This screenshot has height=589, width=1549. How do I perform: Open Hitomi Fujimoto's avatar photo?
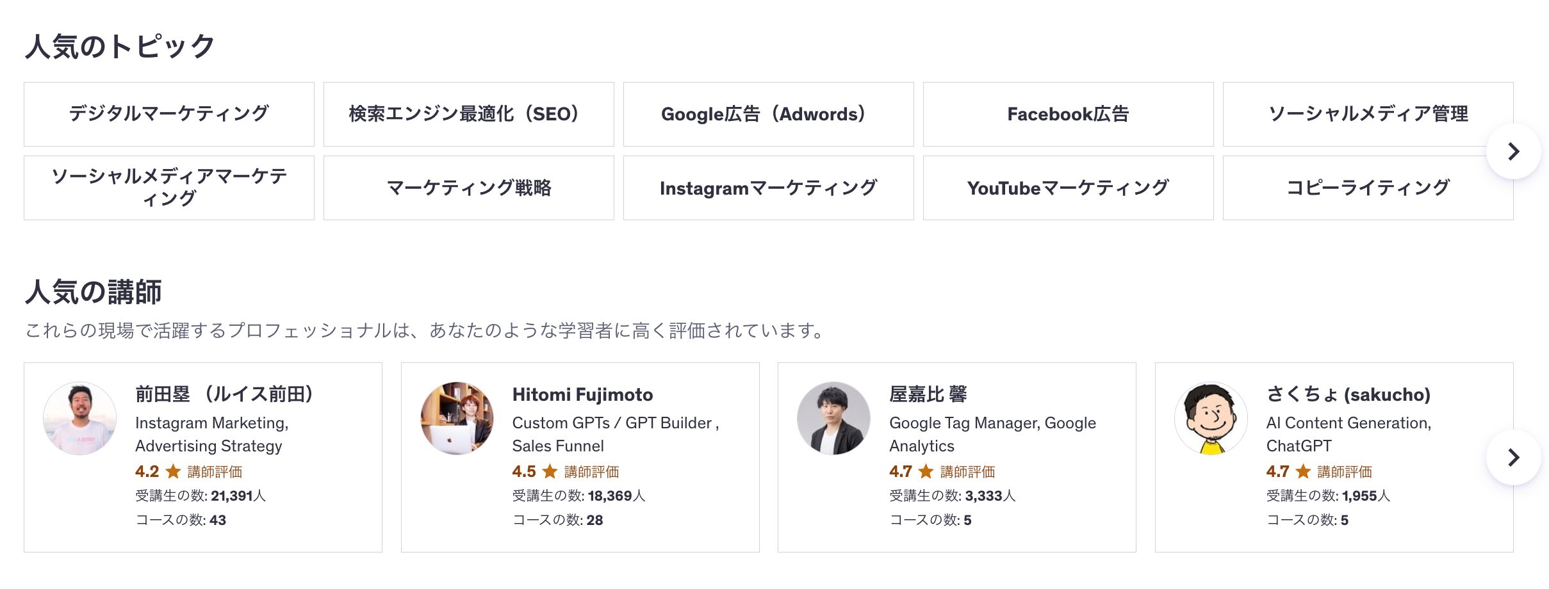pyautogui.click(x=457, y=419)
